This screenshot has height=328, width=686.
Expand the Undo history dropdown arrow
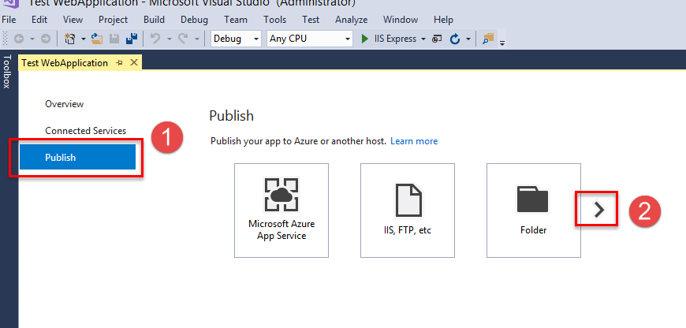pos(169,39)
